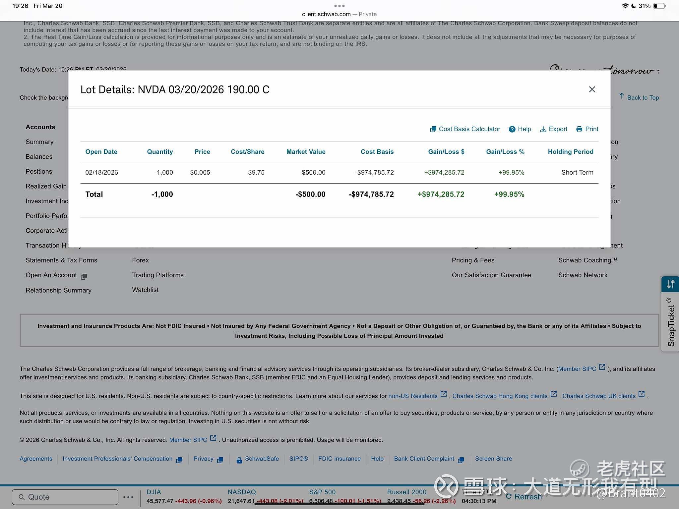Sort by Gain/Loss $ column header
The width and height of the screenshot is (679, 509).
click(446, 152)
